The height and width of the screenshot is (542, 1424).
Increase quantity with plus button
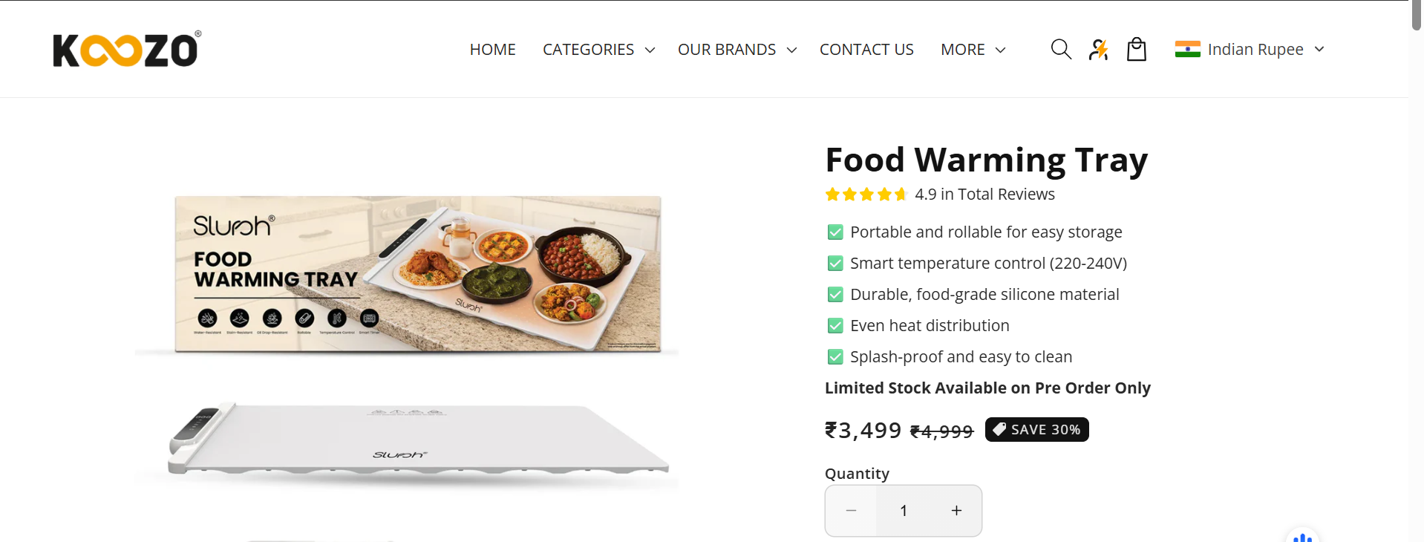[956, 511]
